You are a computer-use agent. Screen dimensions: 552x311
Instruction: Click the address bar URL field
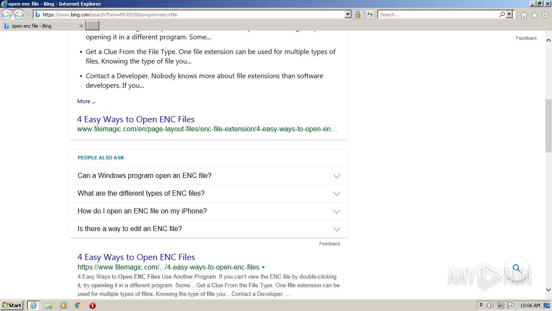pos(192,15)
